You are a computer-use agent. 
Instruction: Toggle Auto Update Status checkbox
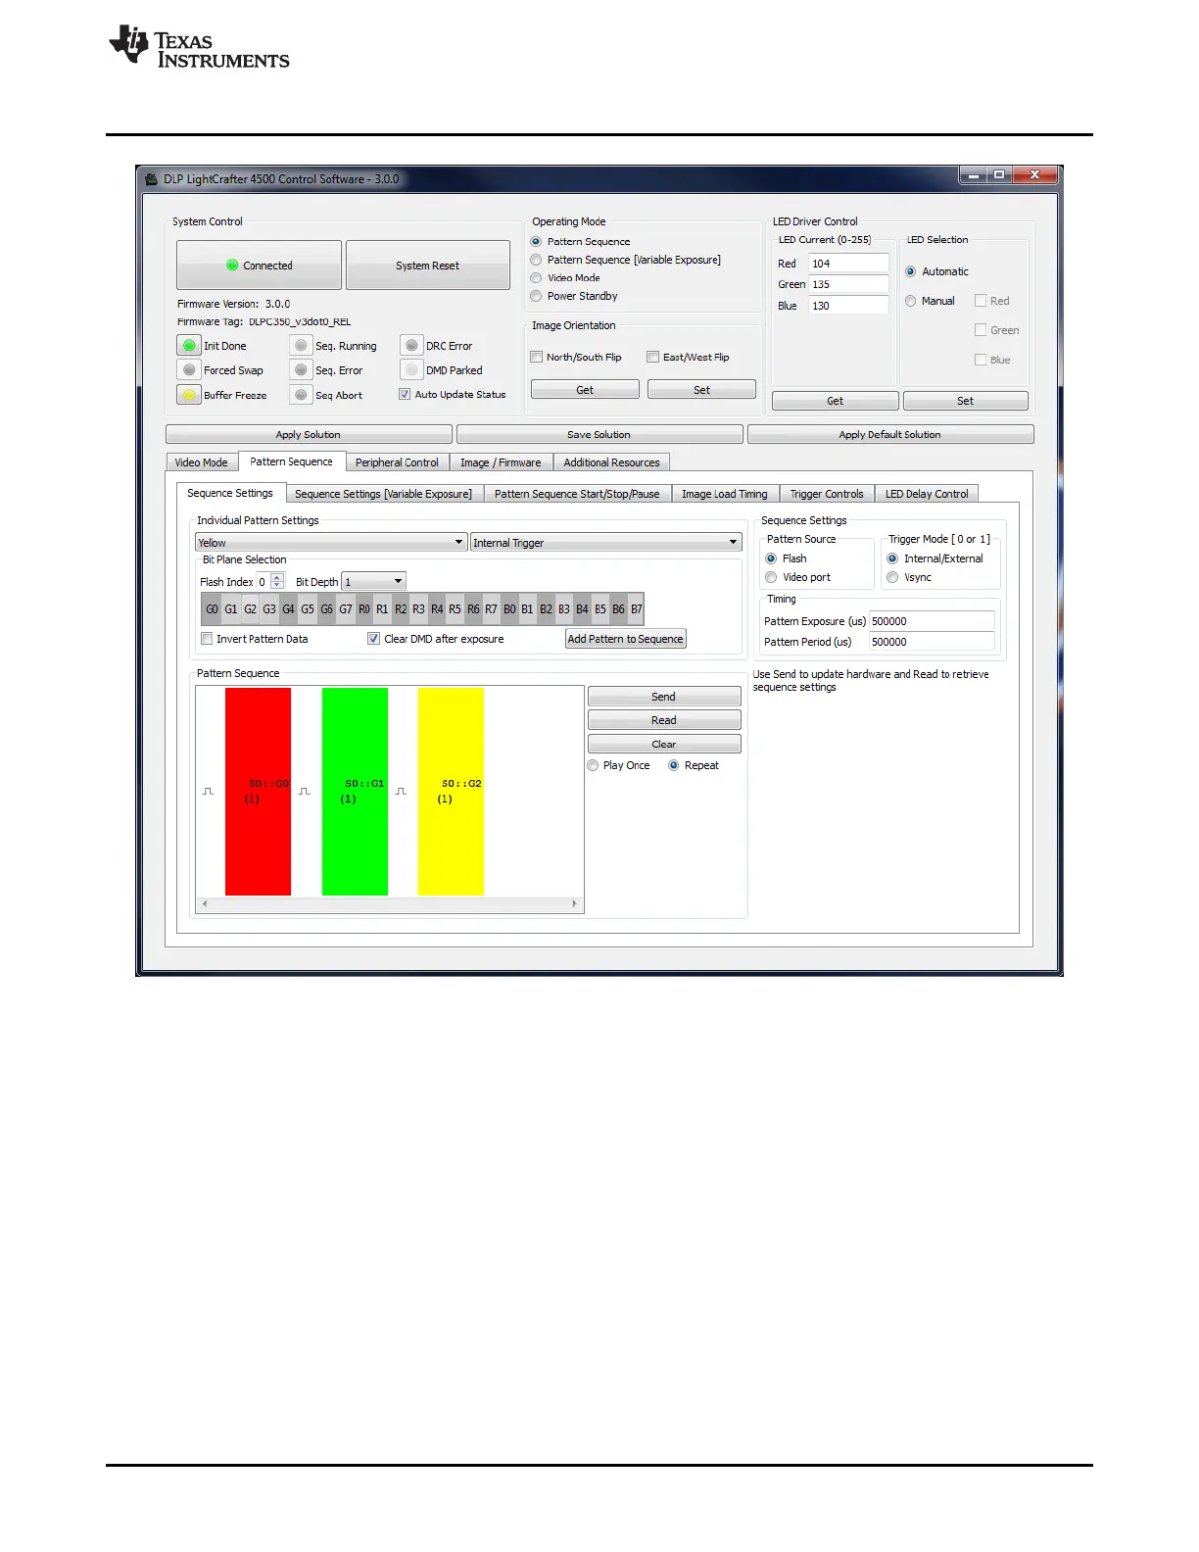[405, 394]
